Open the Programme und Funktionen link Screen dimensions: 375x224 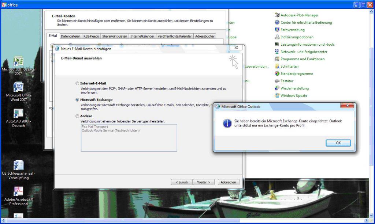click(302, 59)
